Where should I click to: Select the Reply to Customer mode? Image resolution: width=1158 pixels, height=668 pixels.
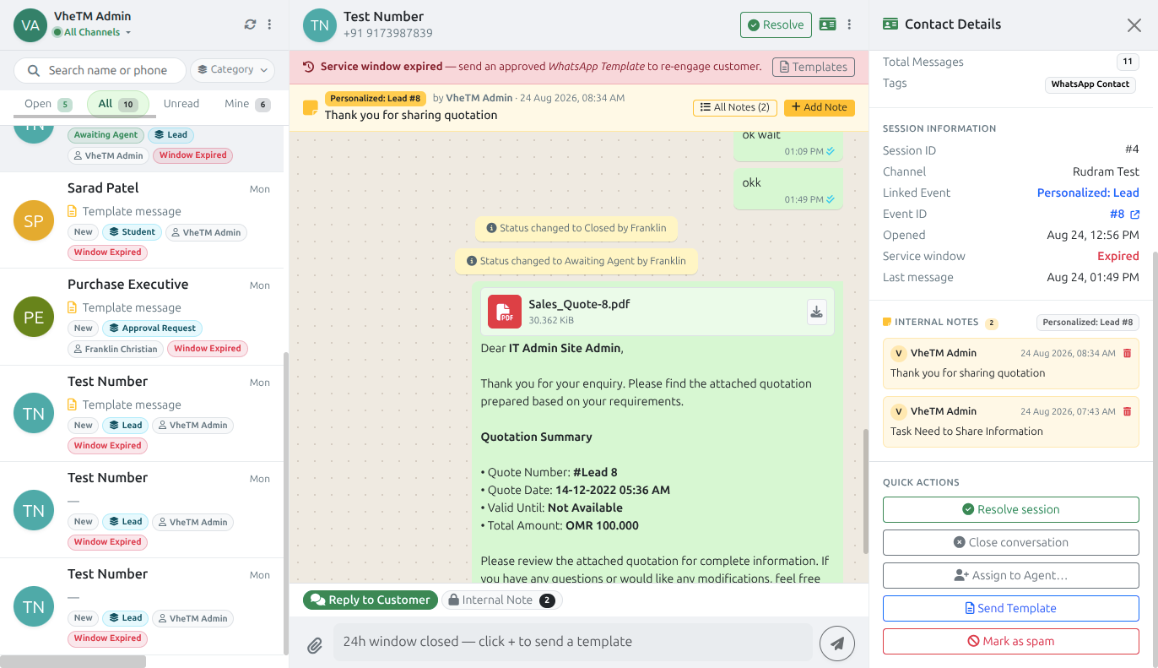[x=371, y=600]
